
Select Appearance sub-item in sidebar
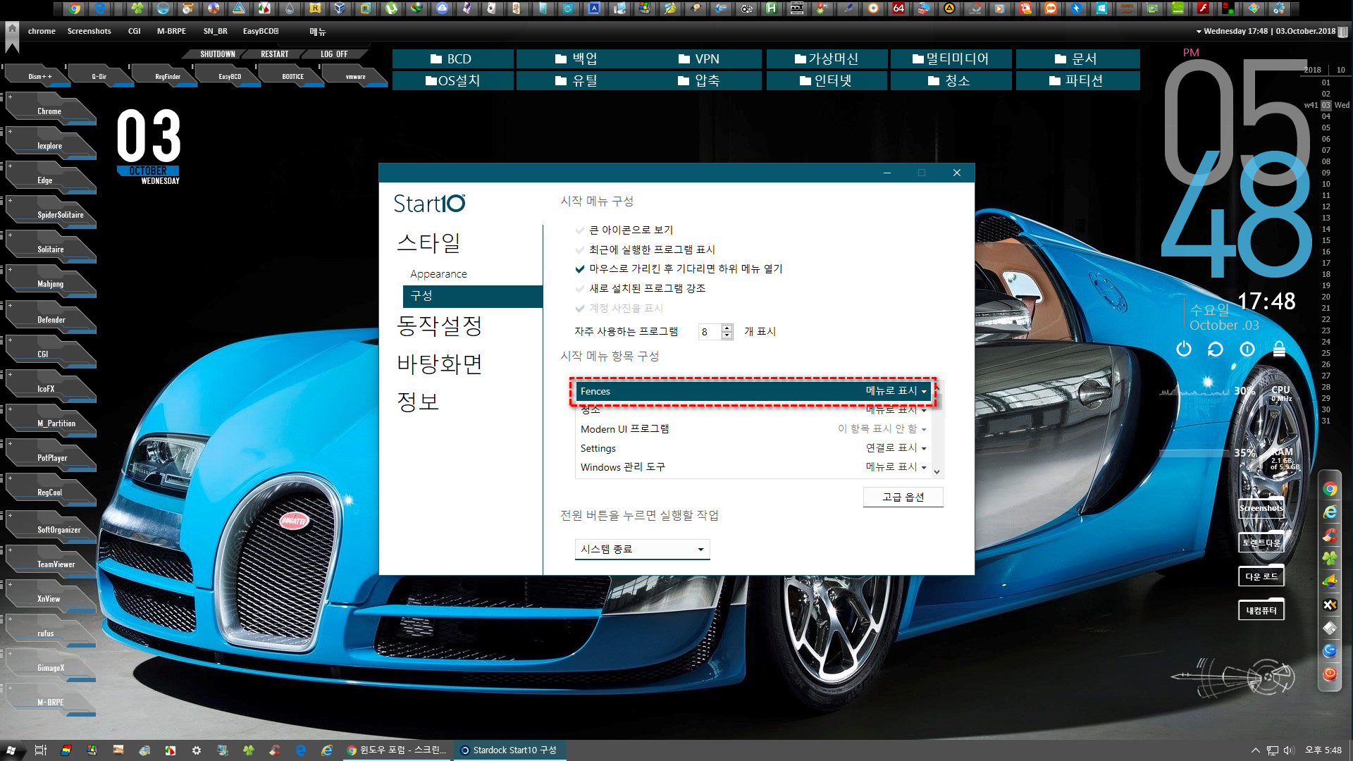coord(438,274)
